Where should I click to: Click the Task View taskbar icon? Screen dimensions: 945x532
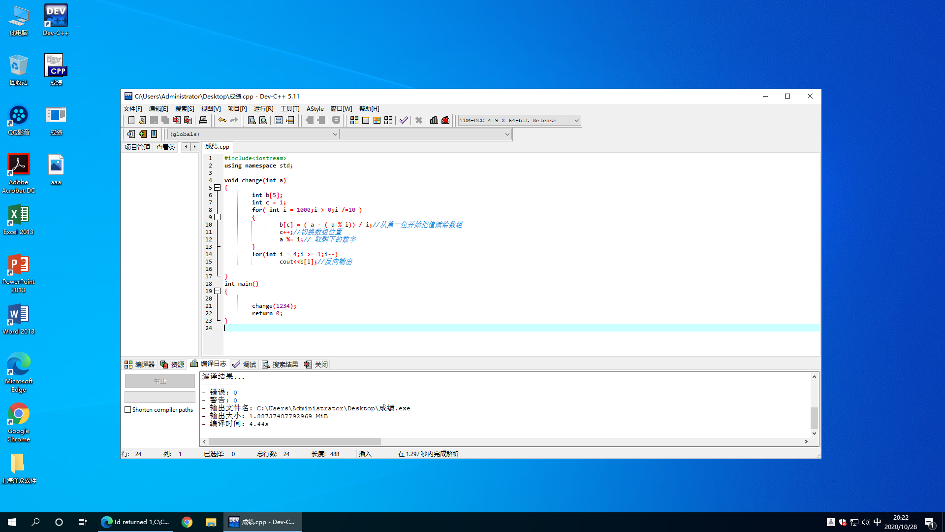83,522
